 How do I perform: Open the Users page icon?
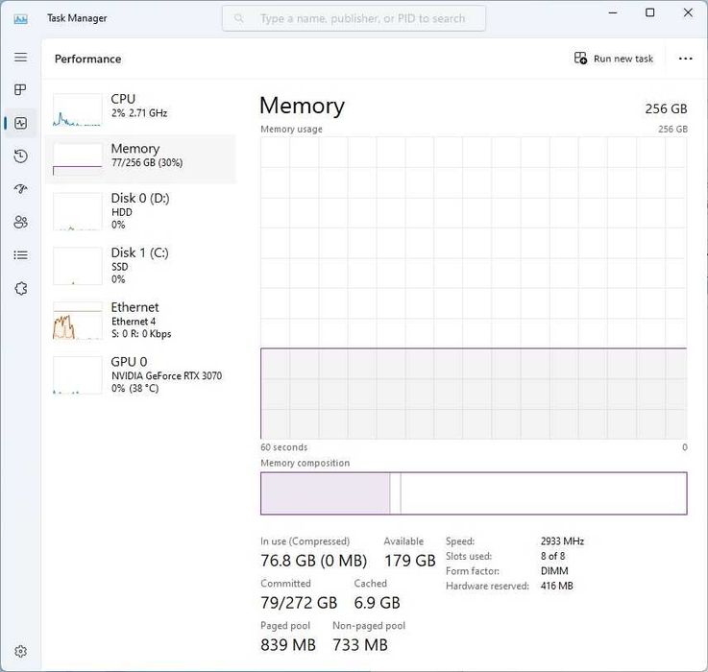point(20,222)
